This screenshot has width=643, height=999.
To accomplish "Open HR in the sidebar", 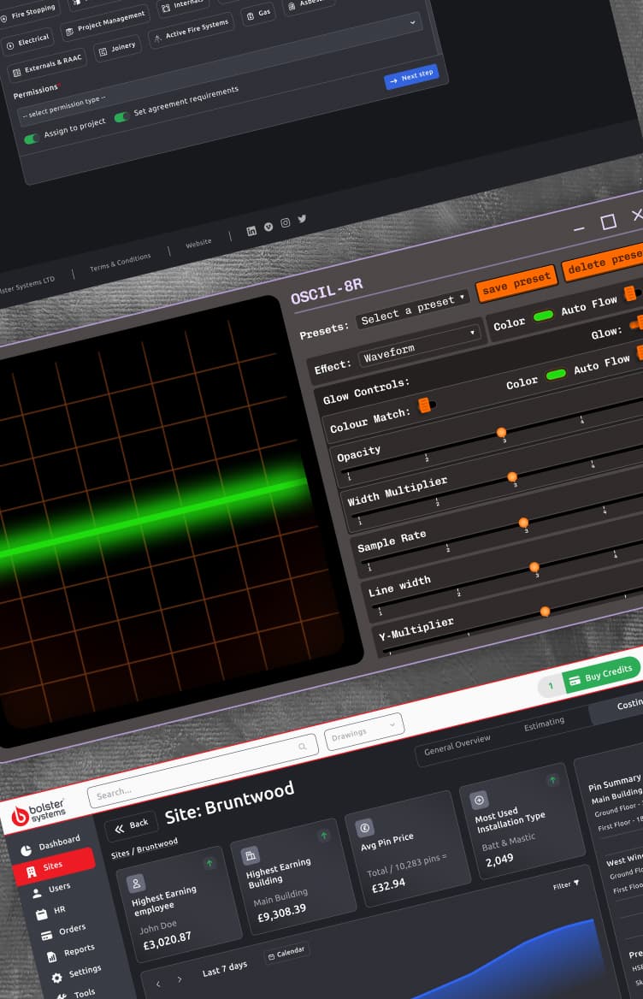I will click(51, 912).
